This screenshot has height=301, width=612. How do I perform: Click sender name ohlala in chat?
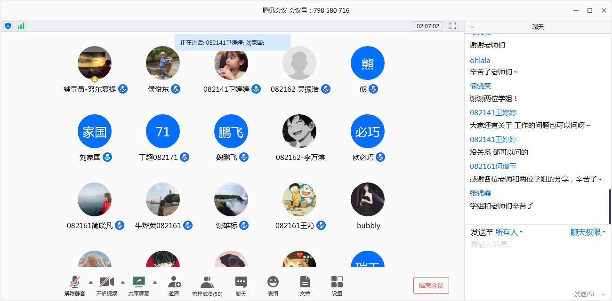pyautogui.click(x=480, y=60)
